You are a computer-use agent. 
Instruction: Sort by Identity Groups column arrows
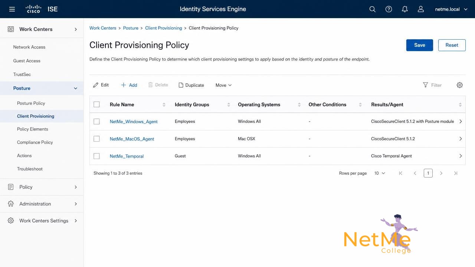229,105
